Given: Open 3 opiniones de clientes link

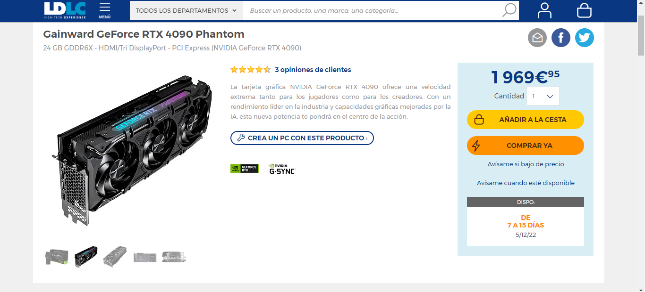Looking at the screenshot, I should (313, 70).
